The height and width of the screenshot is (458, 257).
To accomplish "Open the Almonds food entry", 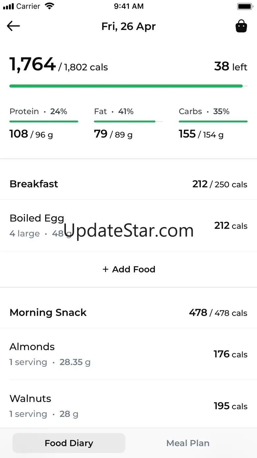I will pyautogui.click(x=128, y=354).
